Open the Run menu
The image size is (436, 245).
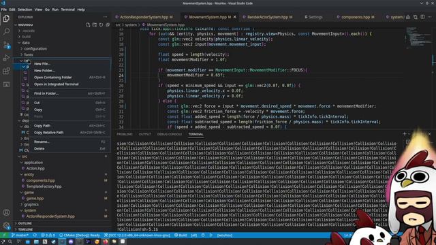click(x=55, y=10)
